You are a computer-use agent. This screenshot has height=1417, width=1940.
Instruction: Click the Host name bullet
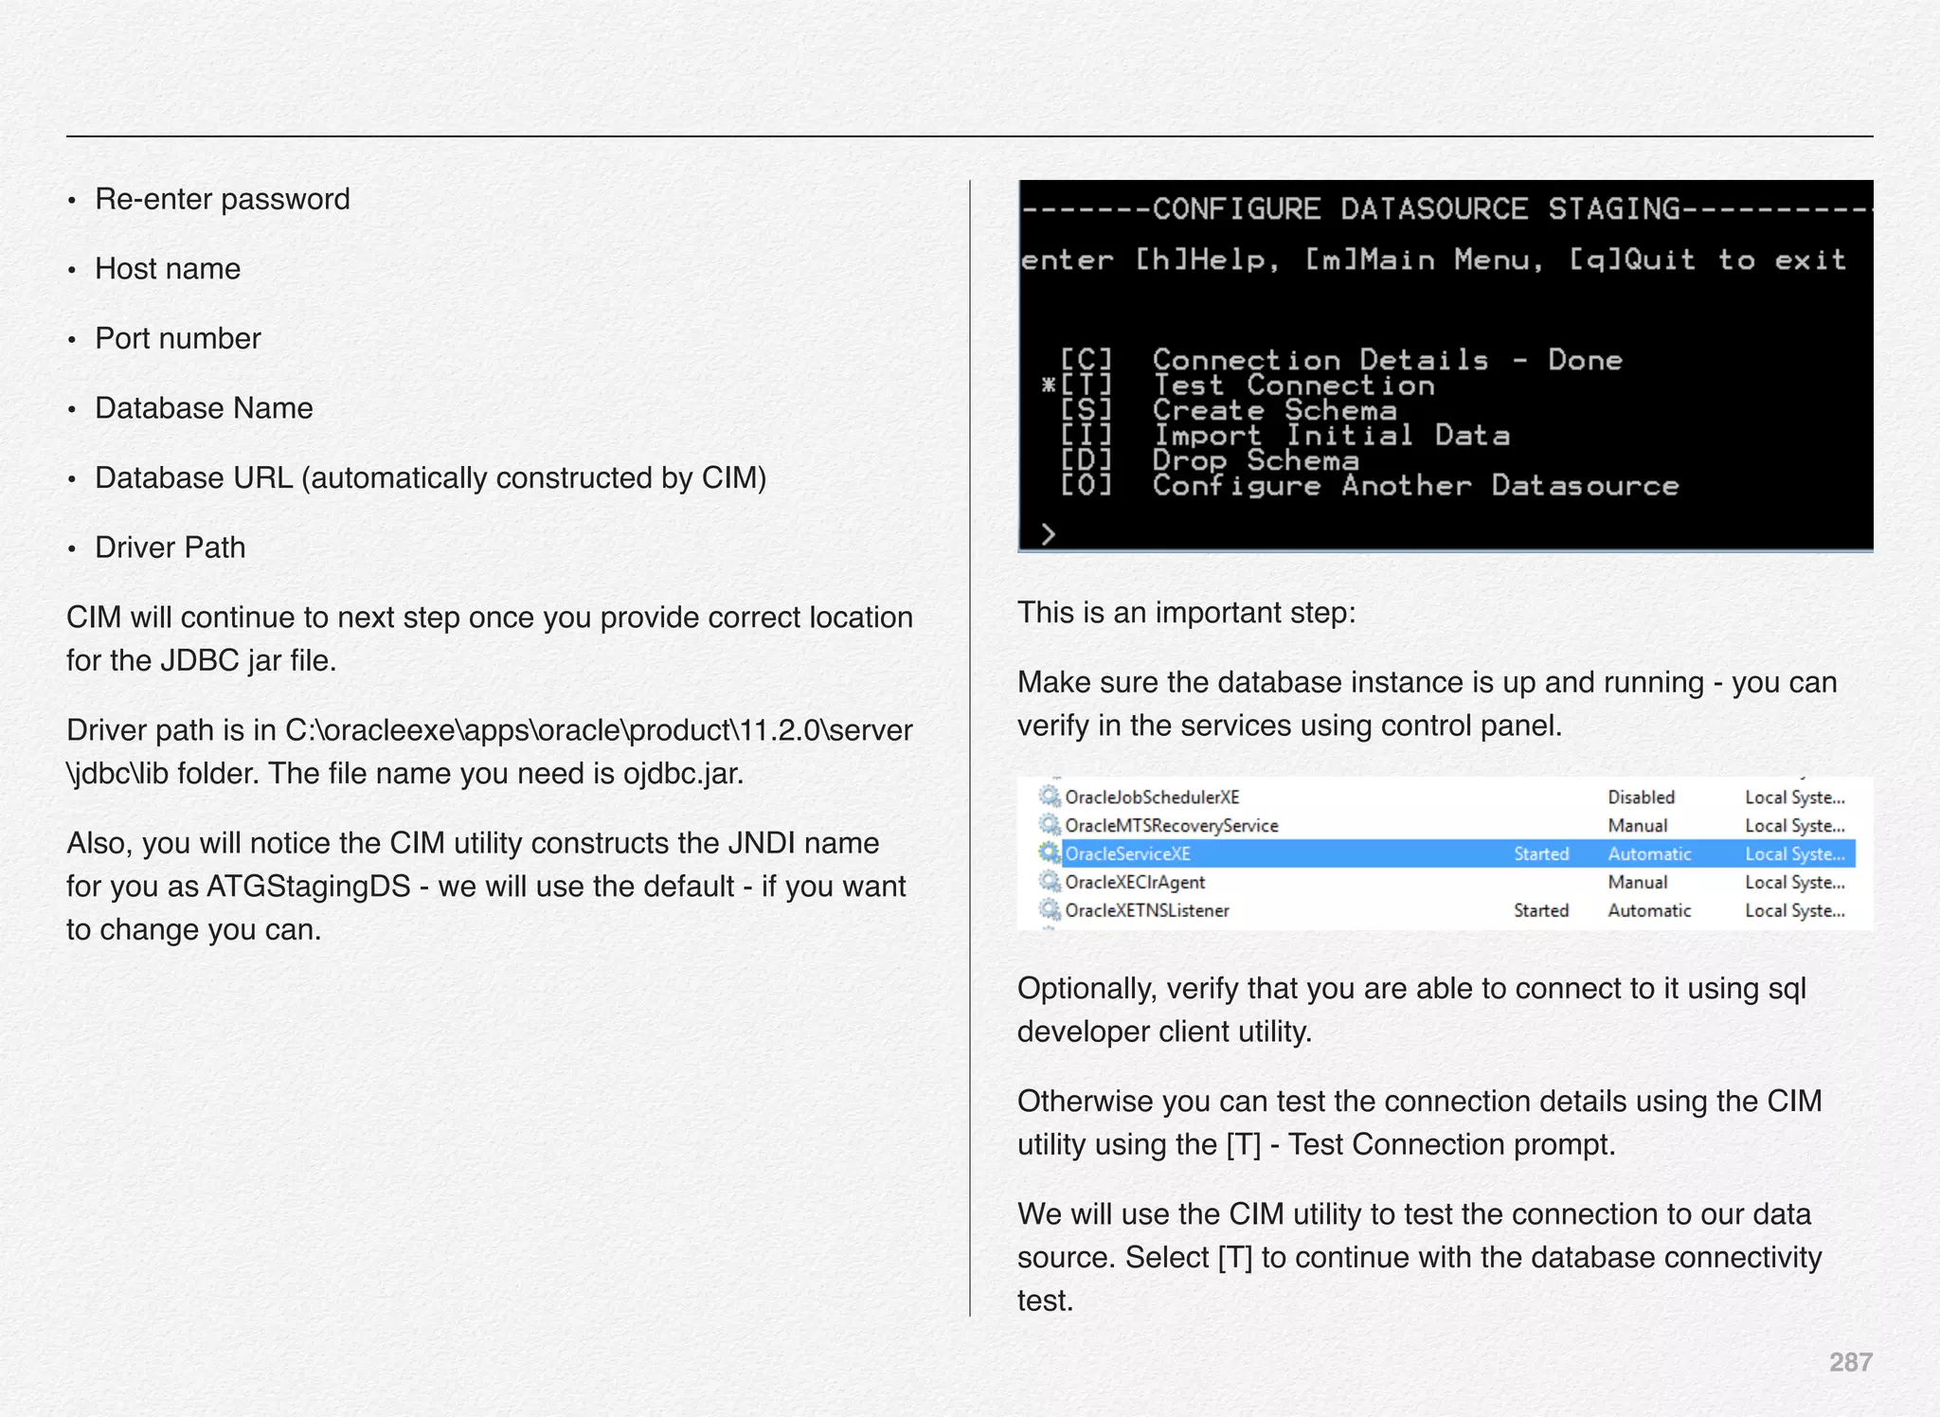tap(168, 269)
